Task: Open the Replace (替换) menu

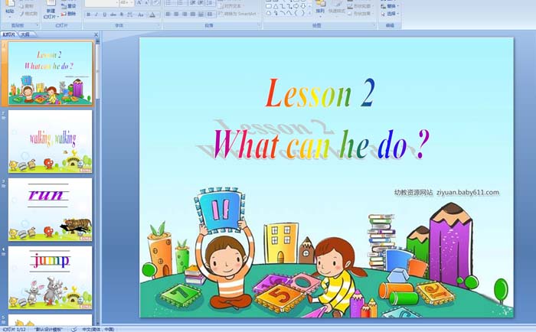Action: click(x=390, y=6)
